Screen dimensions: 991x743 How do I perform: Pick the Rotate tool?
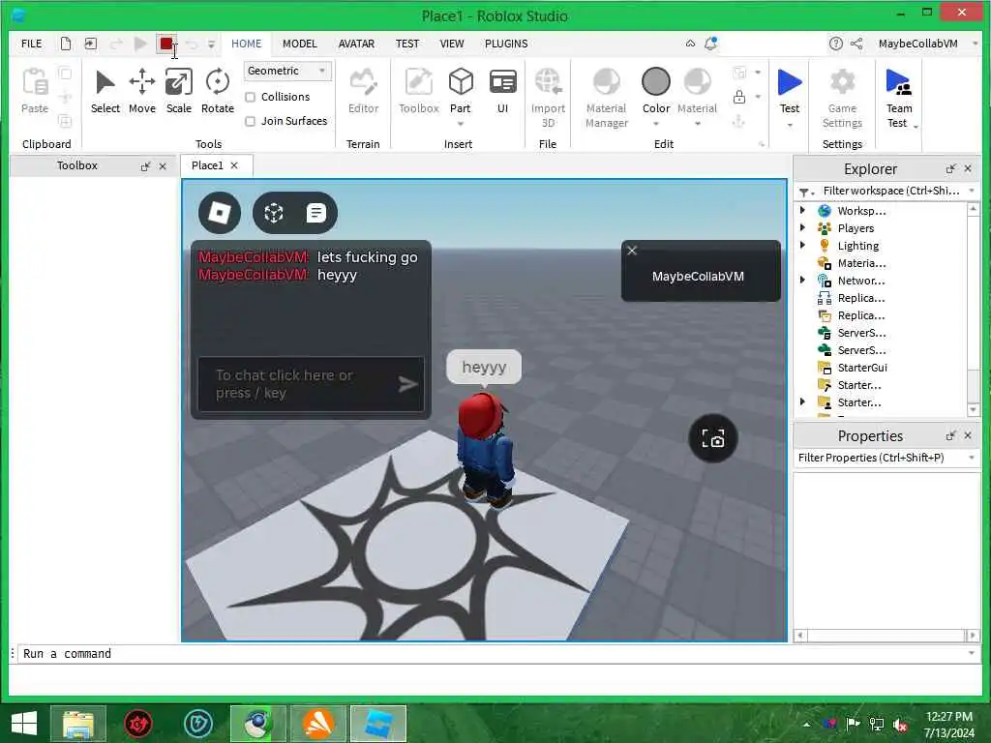pyautogui.click(x=218, y=92)
